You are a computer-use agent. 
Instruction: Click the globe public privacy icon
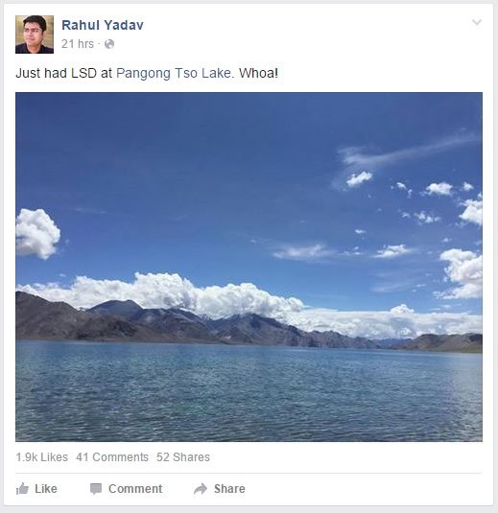click(x=109, y=44)
